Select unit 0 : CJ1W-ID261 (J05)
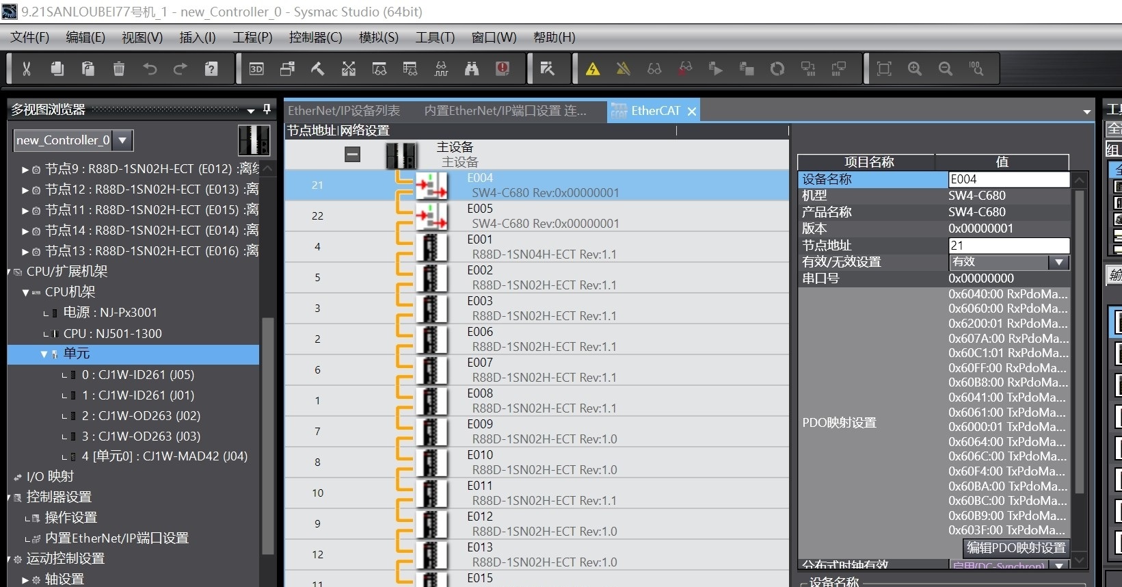Viewport: 1122px width, 587px height. 138,375
